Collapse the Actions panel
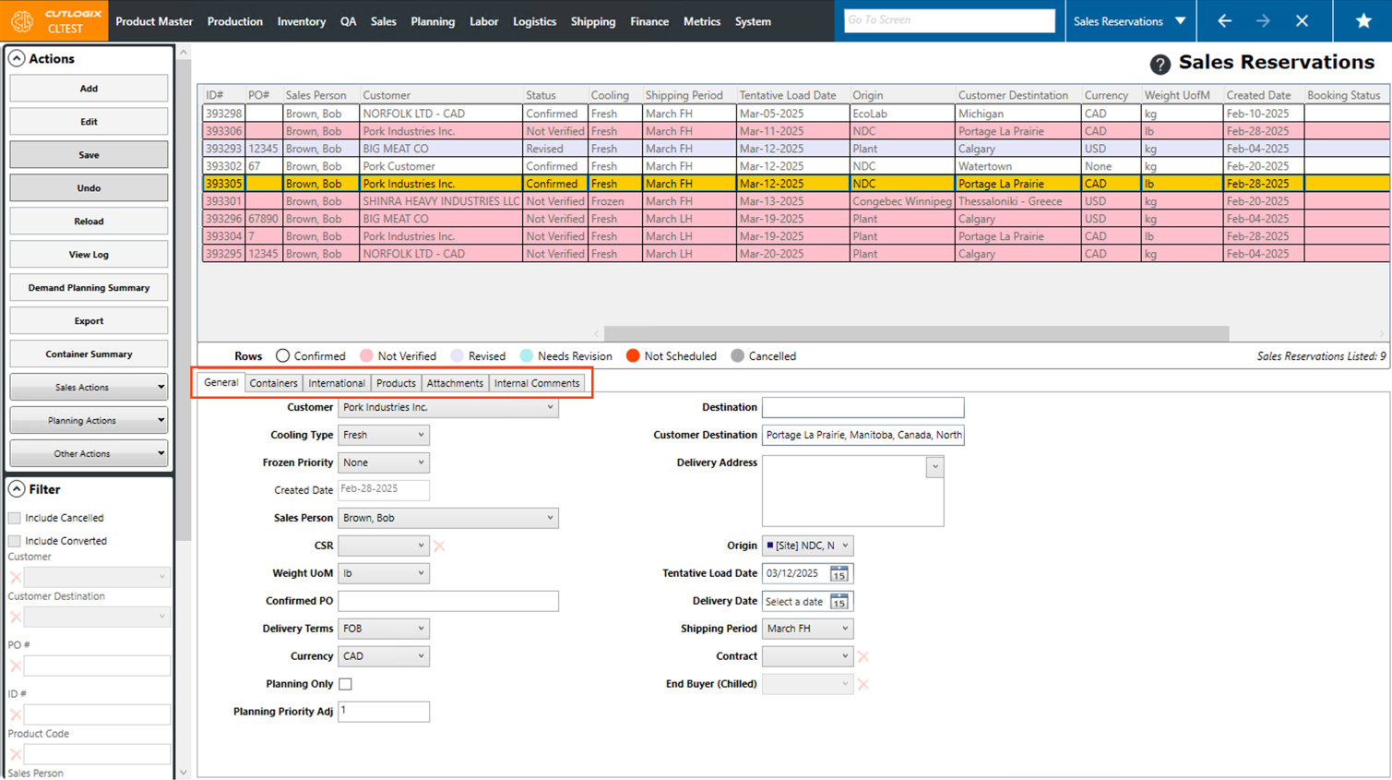The height and width of the screenshot is (780, 1392). [17, 58]
